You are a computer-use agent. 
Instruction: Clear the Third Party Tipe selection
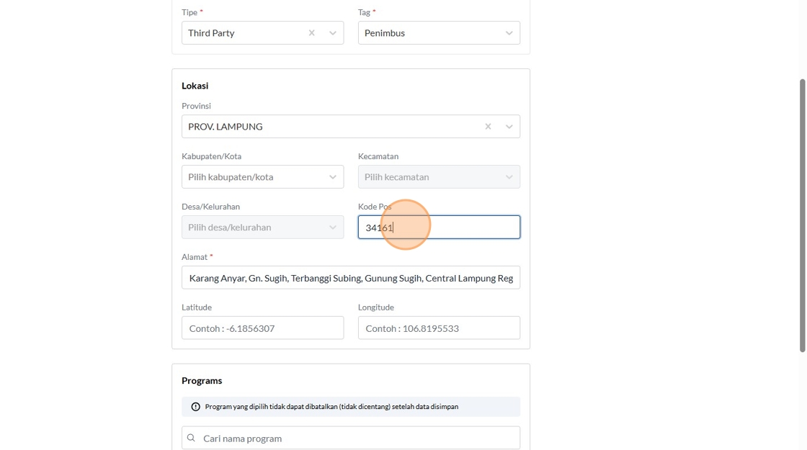tap(311, 33)
